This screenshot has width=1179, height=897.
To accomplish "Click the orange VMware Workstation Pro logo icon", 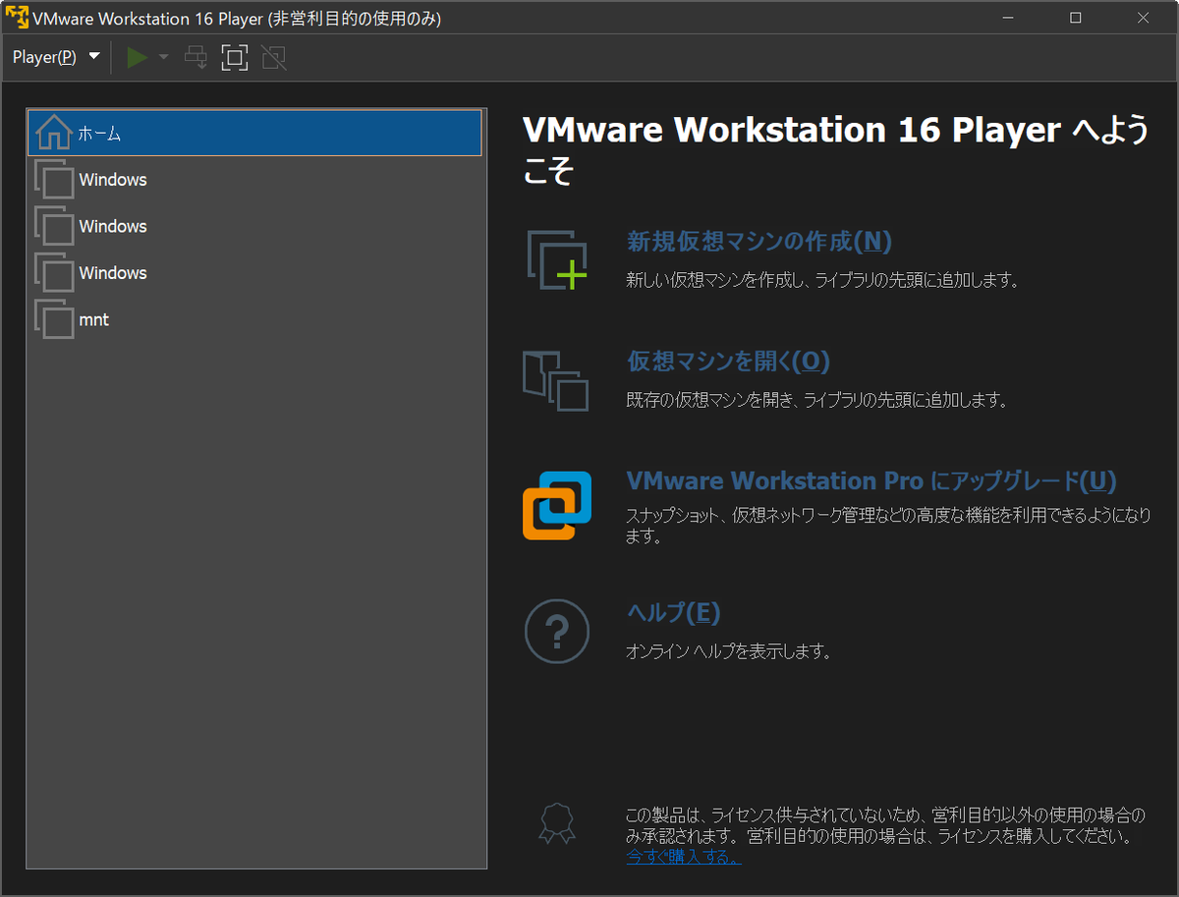I will pos(557,504).
